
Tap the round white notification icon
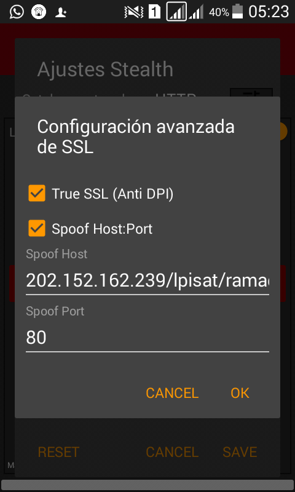click(39, 12)
